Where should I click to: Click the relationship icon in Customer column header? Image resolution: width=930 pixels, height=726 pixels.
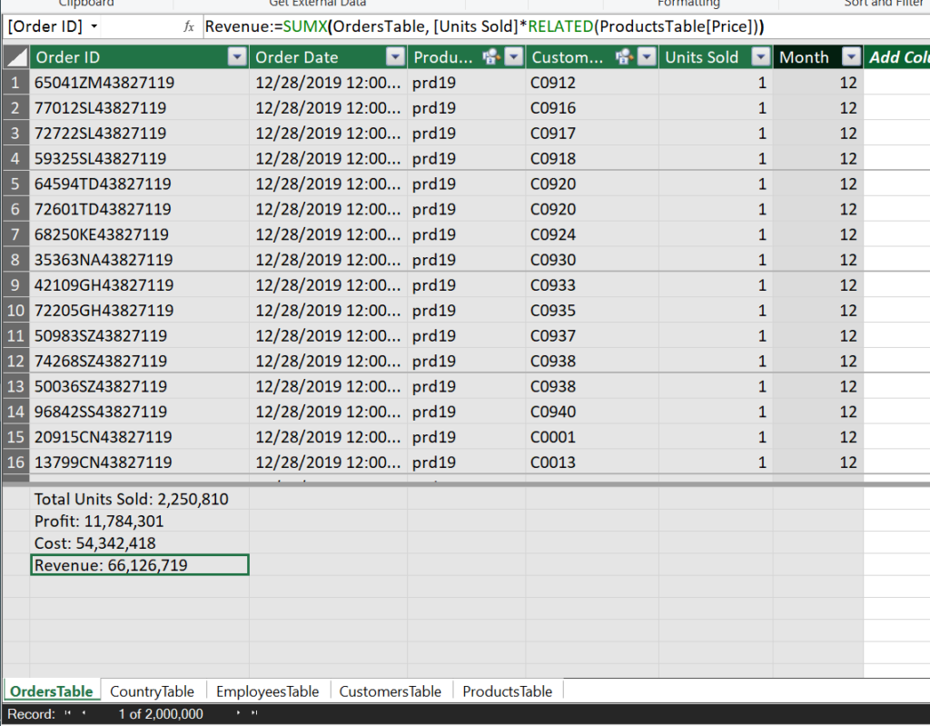[623, 57]
